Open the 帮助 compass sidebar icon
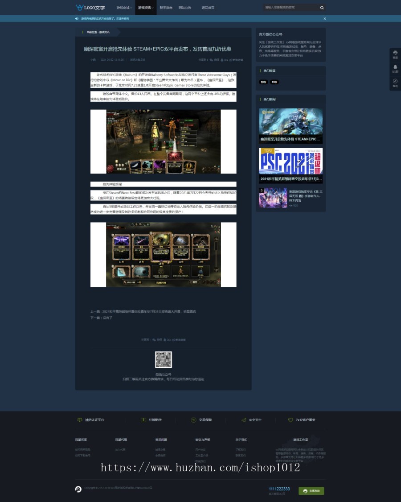Image resolution: width=401 pixels, height=502 pixels. pos(395,83)
